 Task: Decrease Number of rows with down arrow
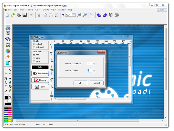(94, 71)
